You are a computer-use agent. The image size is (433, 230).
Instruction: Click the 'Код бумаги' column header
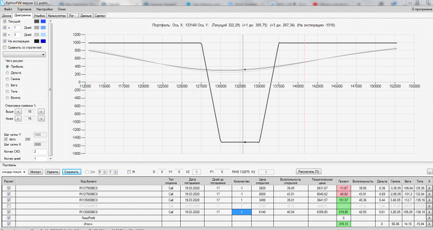[x=88, y=181]
